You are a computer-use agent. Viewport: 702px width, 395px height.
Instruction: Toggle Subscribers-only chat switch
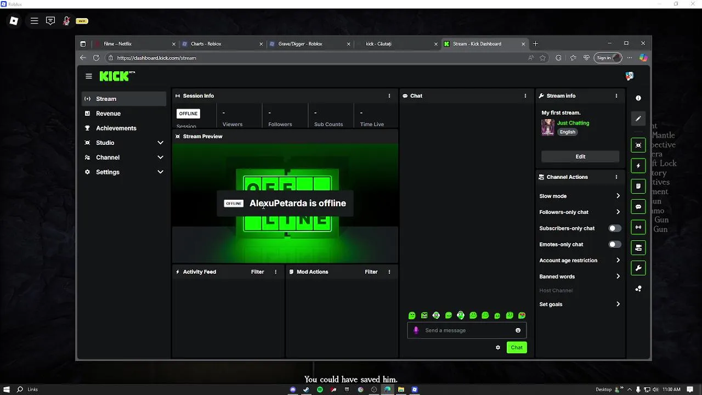coord(615,228)
